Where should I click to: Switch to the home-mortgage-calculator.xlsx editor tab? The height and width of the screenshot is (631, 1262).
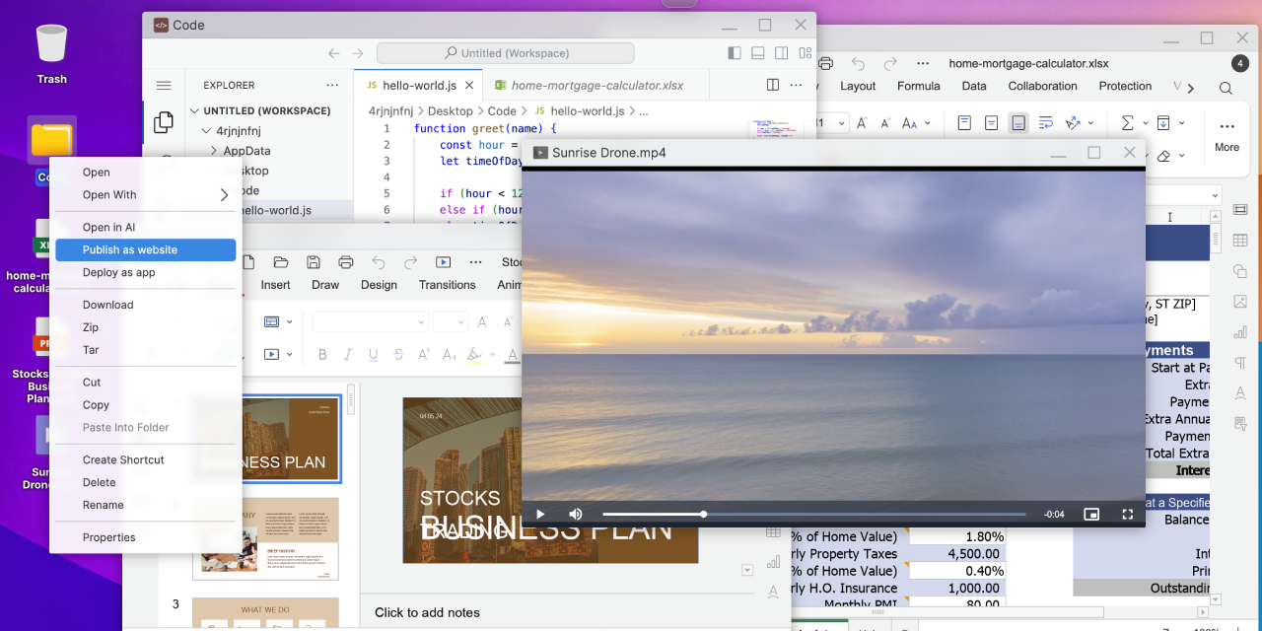[x=588, y=86]
